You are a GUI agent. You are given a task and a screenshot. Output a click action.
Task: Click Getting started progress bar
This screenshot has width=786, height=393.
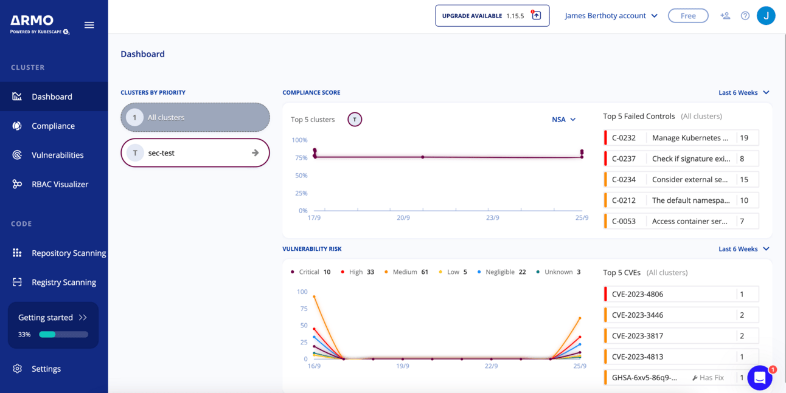63,334
